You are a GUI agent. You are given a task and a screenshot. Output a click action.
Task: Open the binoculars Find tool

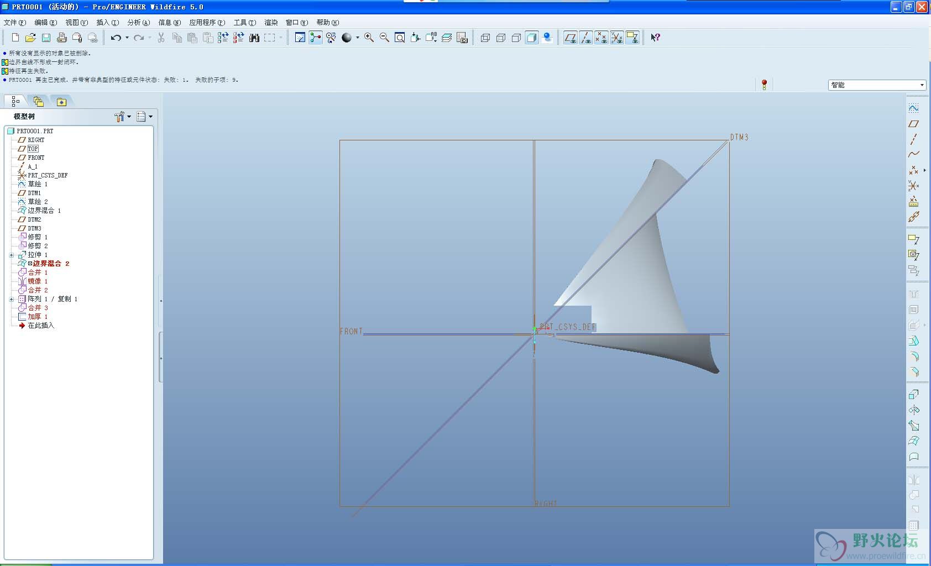tap(254, 38)
